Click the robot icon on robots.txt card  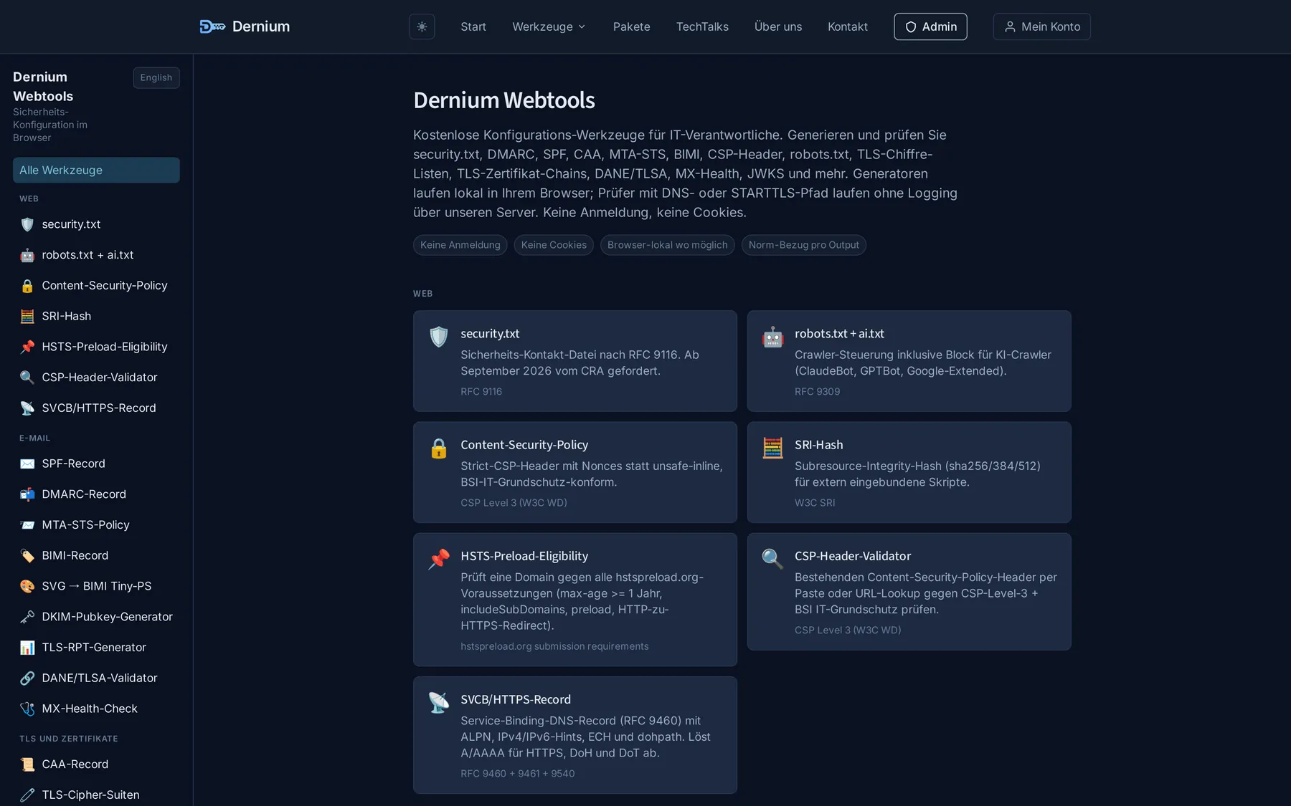[772, 337]
